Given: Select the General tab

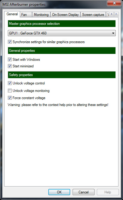Looking at the screenshot, I should [12, 14].
